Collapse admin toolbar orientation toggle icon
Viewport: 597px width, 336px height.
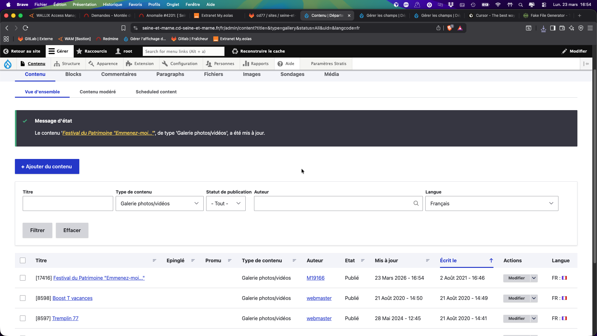click(586, 64)
